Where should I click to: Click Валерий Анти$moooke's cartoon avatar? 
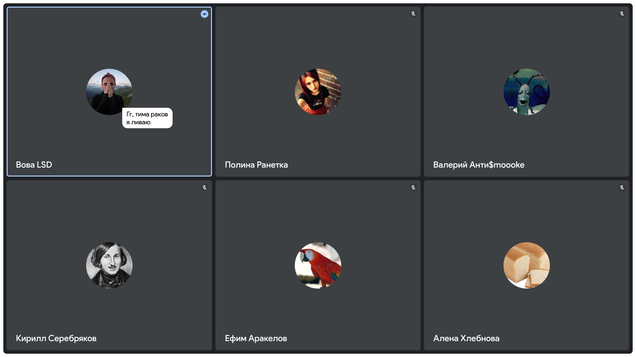pyautogui.click(x=526, y=92)
